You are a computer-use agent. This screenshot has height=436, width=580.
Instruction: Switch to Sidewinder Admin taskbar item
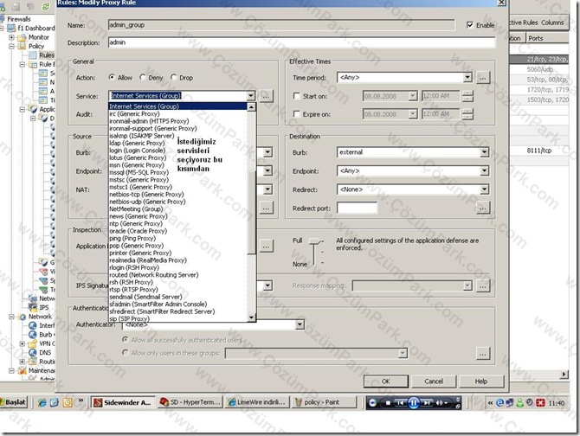[x=123, y=402]
